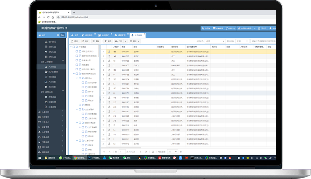Click the employee name search input field
The image size is (311, 179).
(263, 41)
